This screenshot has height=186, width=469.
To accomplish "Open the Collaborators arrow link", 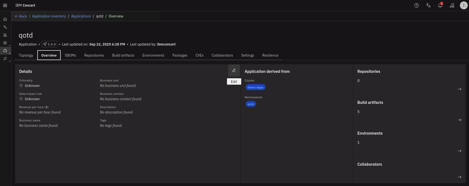I will pos(459,177).
